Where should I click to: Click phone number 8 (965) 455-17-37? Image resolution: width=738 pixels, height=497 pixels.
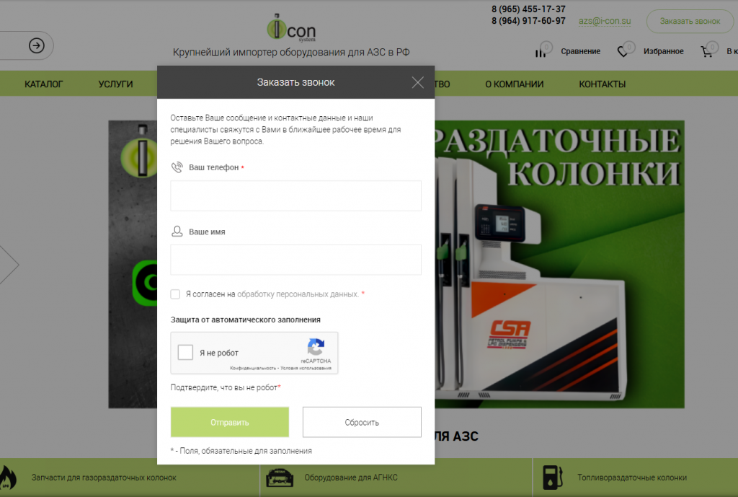pos(528,9)
